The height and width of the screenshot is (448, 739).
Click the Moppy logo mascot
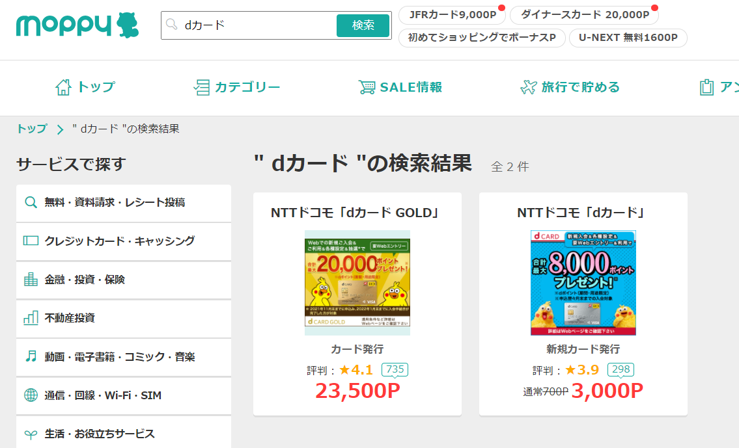click(128, 25)
